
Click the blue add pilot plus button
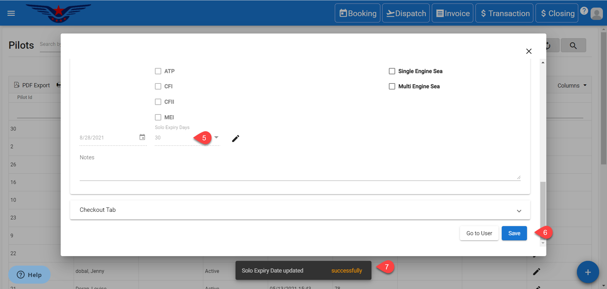(x=587, y=272)
